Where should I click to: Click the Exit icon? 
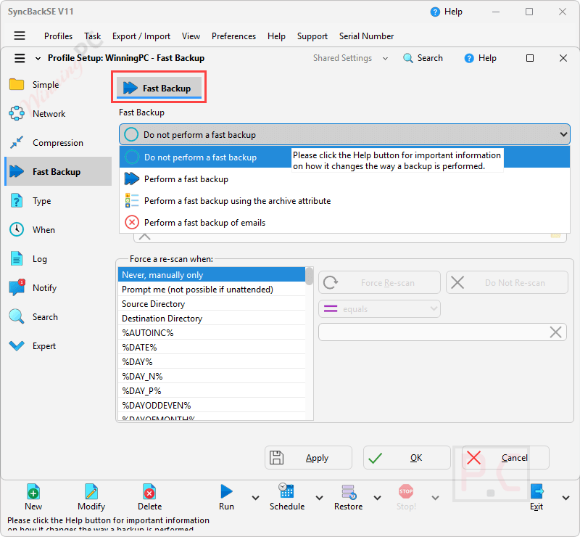tap(536, 492)
